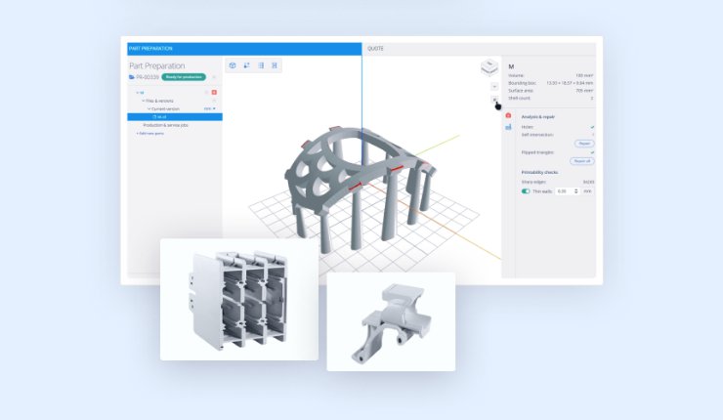Click the Repair all button

point(582,161)
